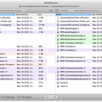Select BPXLTextViewController.m in the right pane
Viewport: 102px width, 102px height.
click(x=73, y=72)
